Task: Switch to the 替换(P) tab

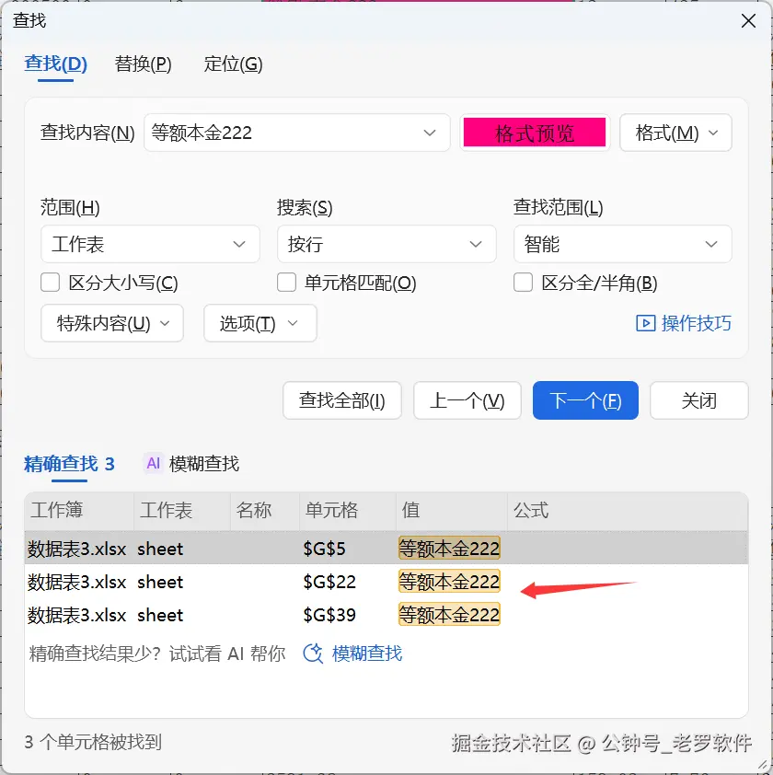Action: coord(143,64)
